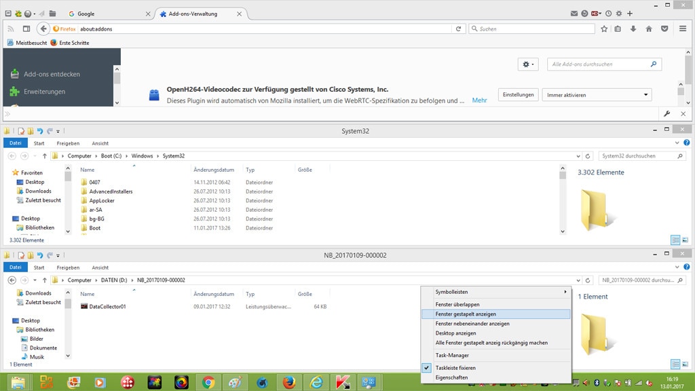Viewport: 695px width, 391px height.
Task: Go back in NB_20170109-000002 window
Action: click(x=12, y=280)
